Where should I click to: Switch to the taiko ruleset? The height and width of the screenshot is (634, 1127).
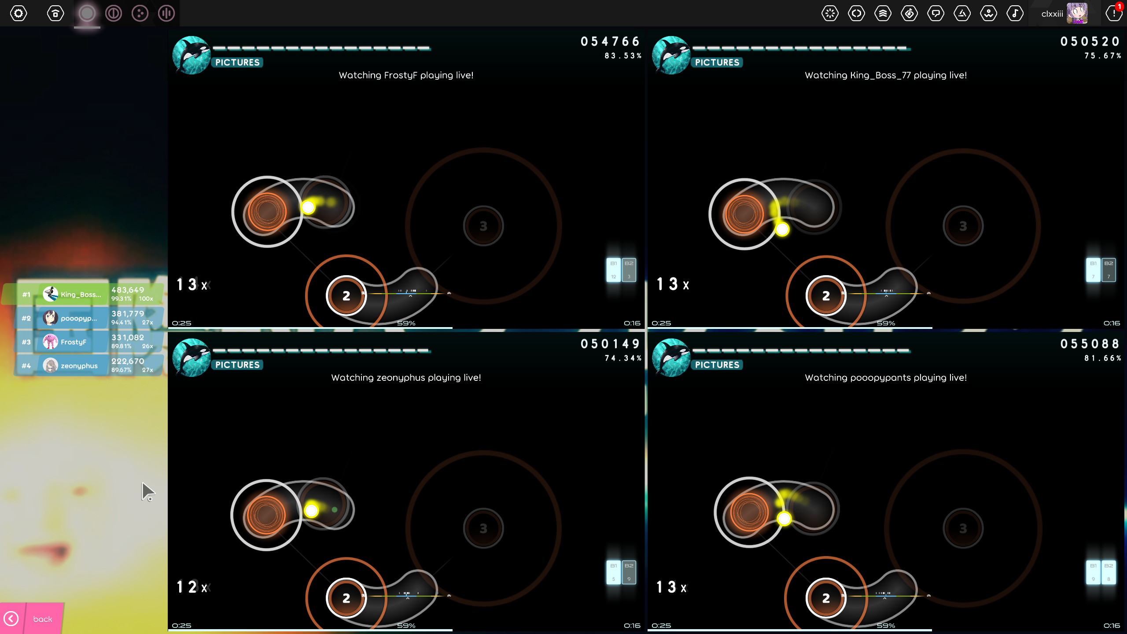click(x=114, y=13)
